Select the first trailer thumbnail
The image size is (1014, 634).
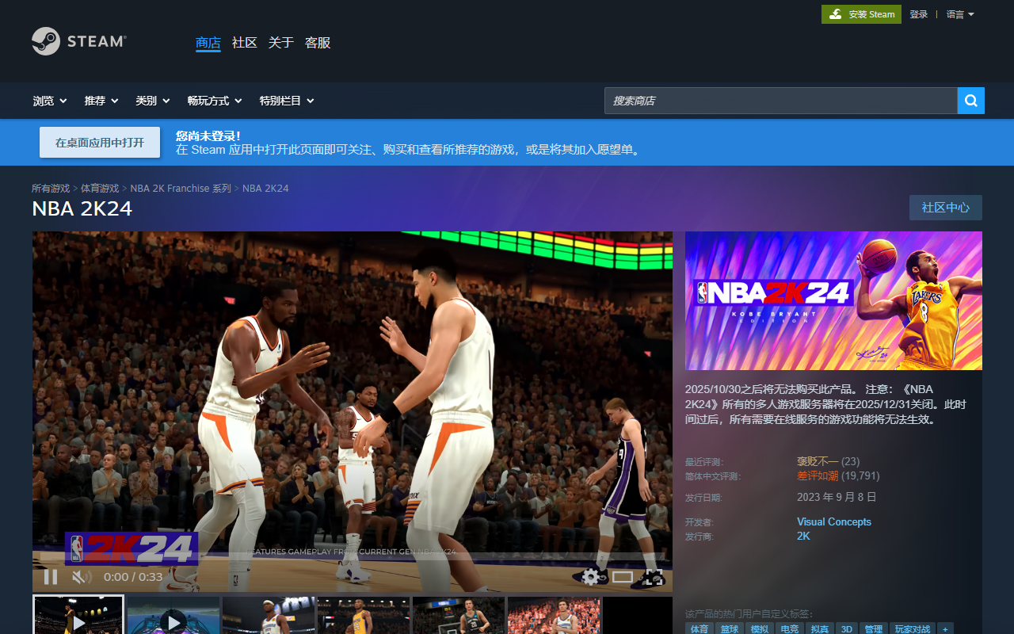click(x=78, y=615)
